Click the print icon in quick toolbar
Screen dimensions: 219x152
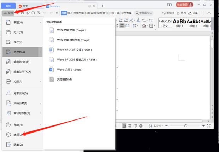point(33,13)
